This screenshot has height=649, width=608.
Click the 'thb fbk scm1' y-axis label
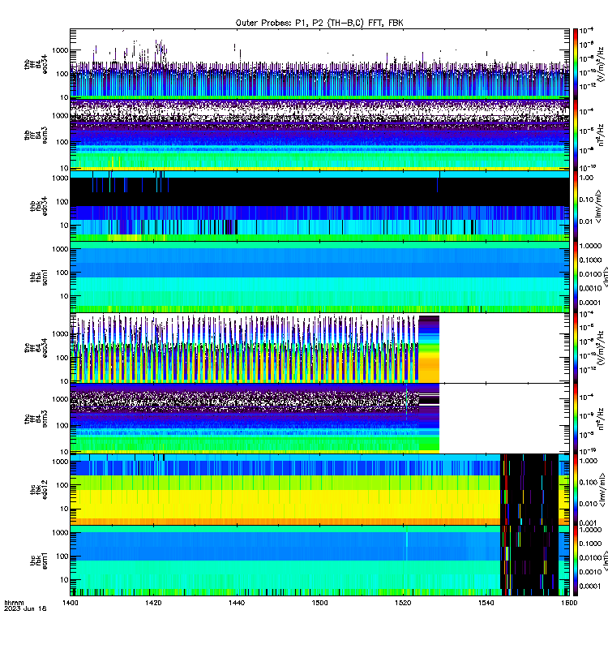(x=39, y=277)
